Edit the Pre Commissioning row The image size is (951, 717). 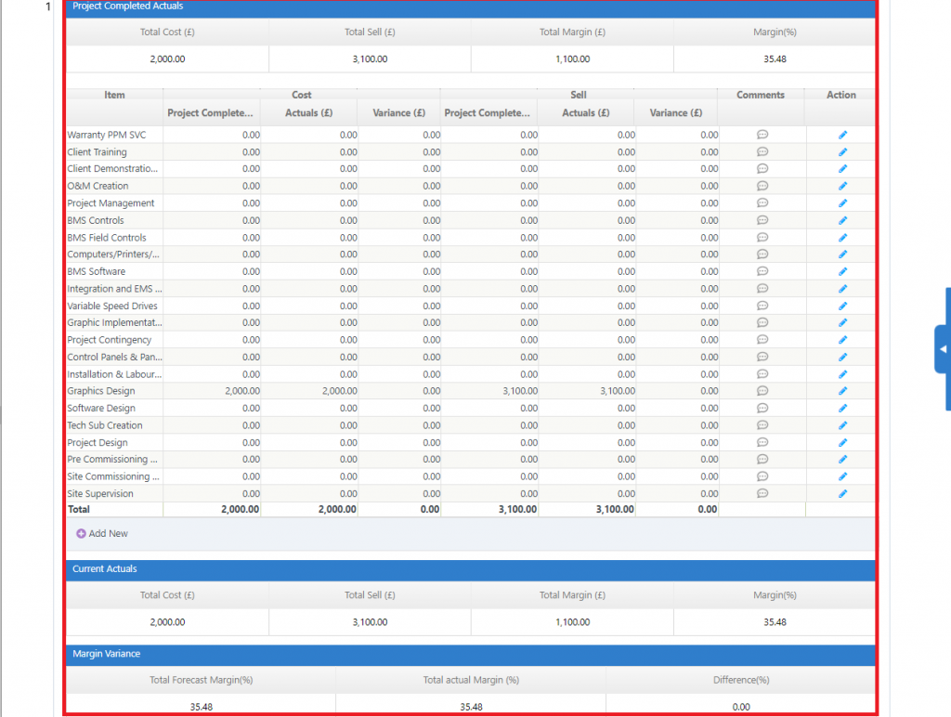coord(842,459)
